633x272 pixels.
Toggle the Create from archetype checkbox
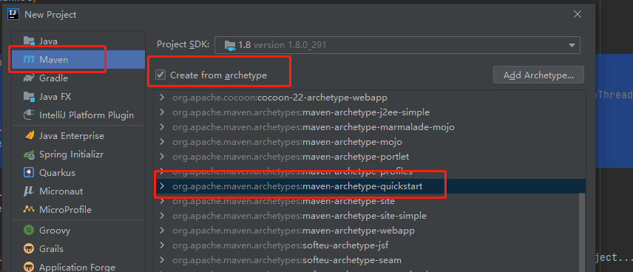(160, 75)
